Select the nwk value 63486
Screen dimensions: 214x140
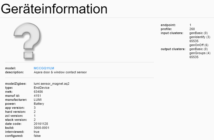(x=39, y=92)
